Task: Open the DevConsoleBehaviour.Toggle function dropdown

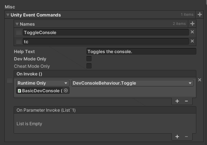Action: point(132,83)
